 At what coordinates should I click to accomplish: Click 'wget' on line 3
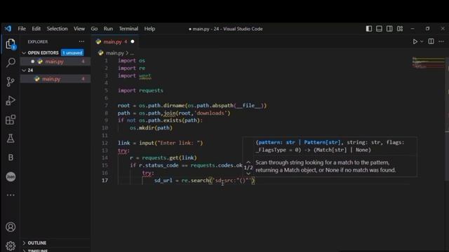click(x=145, y=76)
